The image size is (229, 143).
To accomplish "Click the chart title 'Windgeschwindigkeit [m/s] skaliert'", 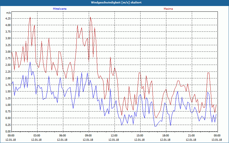I will point(116,3).
